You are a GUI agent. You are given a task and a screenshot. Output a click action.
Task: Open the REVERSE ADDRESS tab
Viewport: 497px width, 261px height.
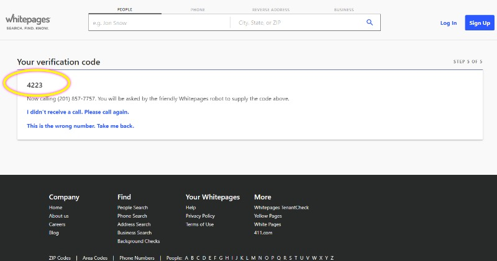pyautogui.click(x=271, y=10)
